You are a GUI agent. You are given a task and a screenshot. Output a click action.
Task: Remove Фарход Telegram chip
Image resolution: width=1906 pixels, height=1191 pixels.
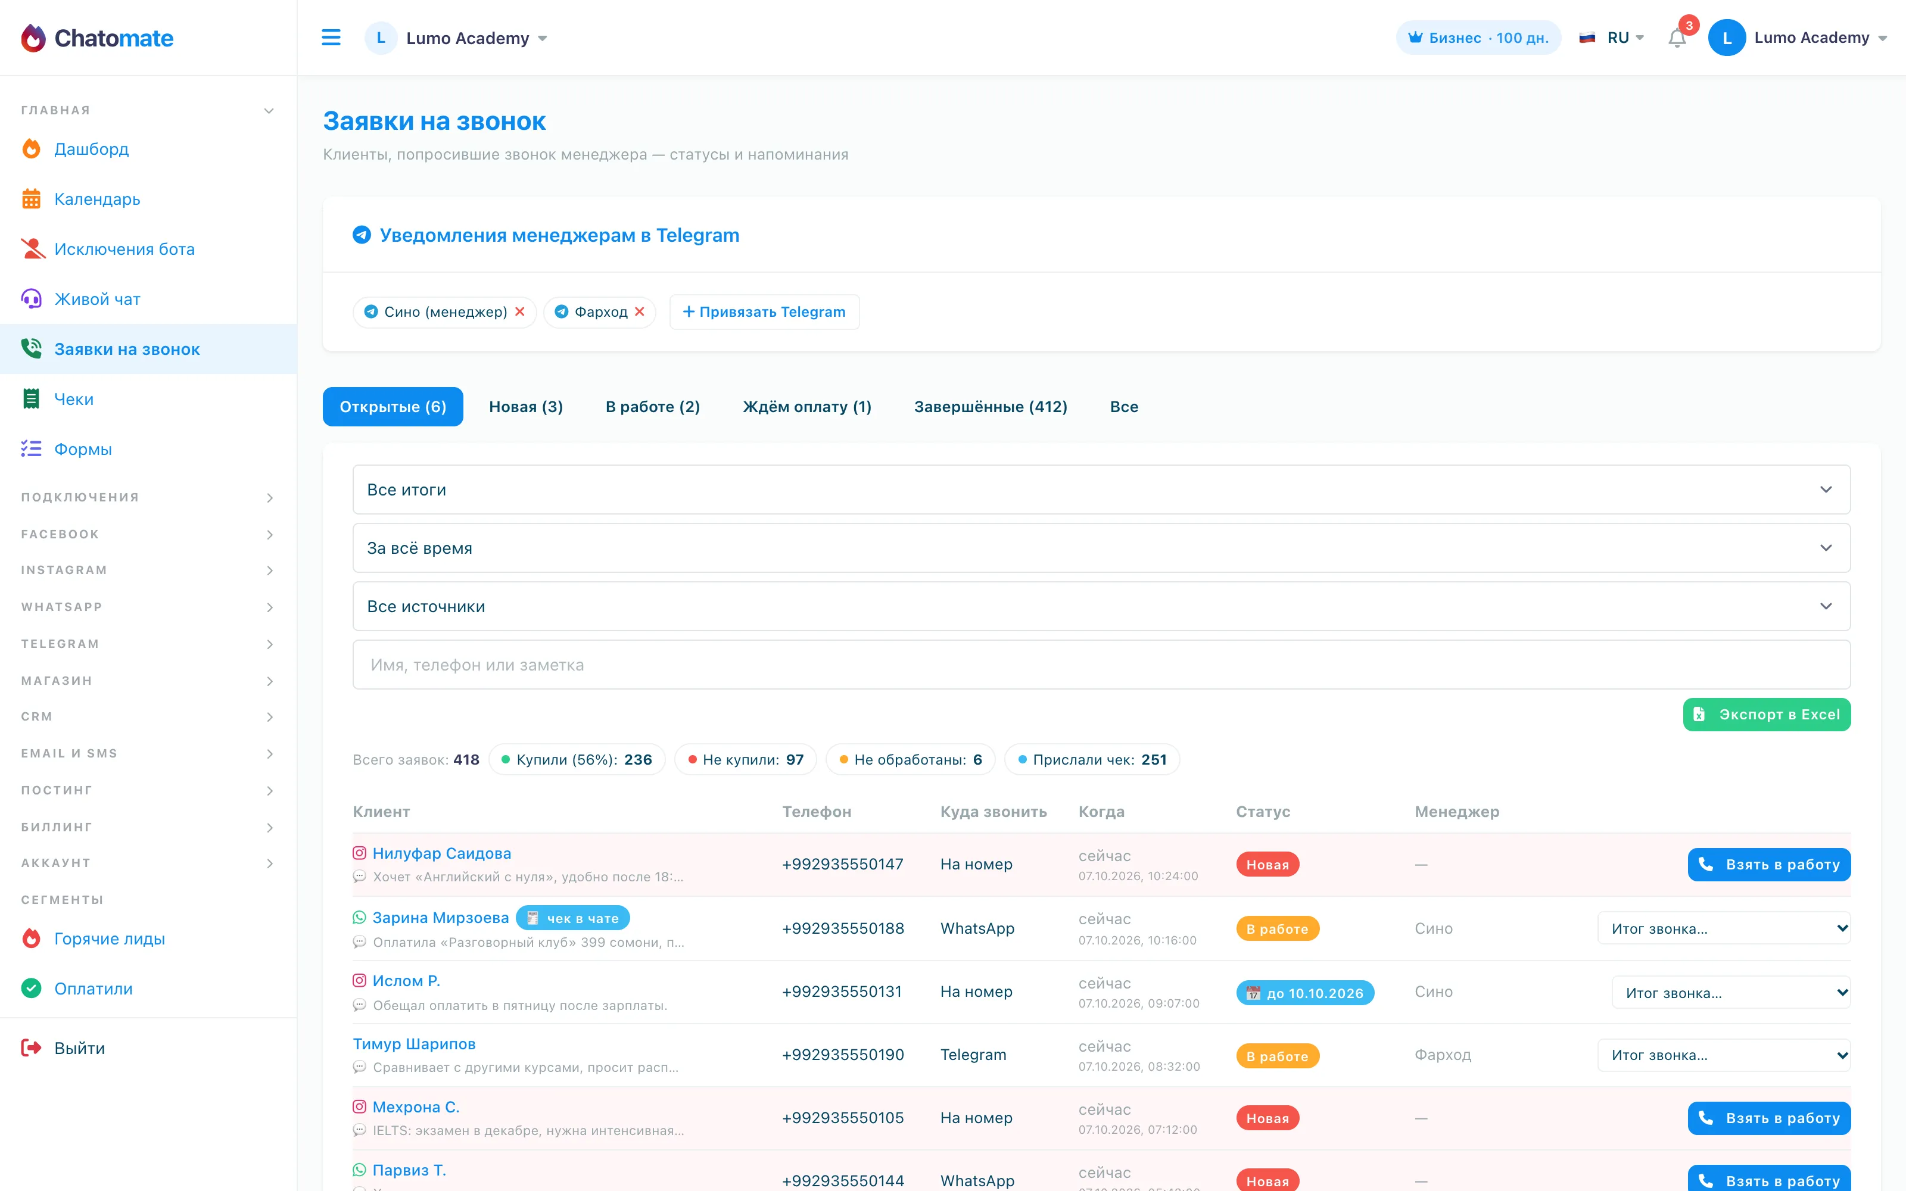click(x=640, y=312)
